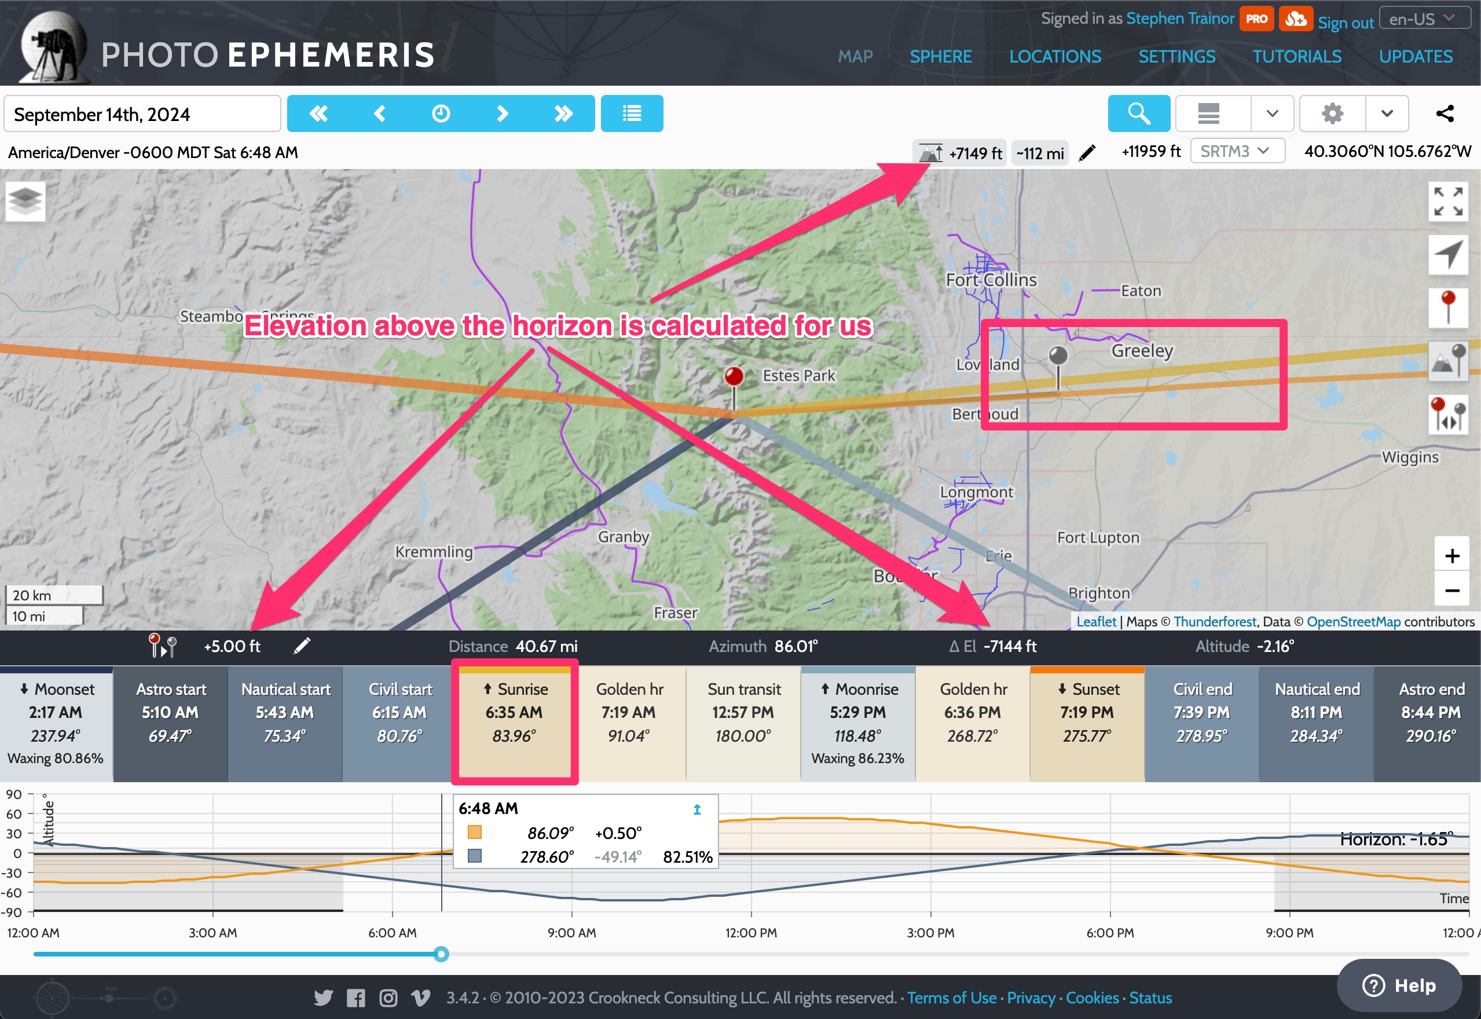Share this view with the share icon

click(1445, 113)
